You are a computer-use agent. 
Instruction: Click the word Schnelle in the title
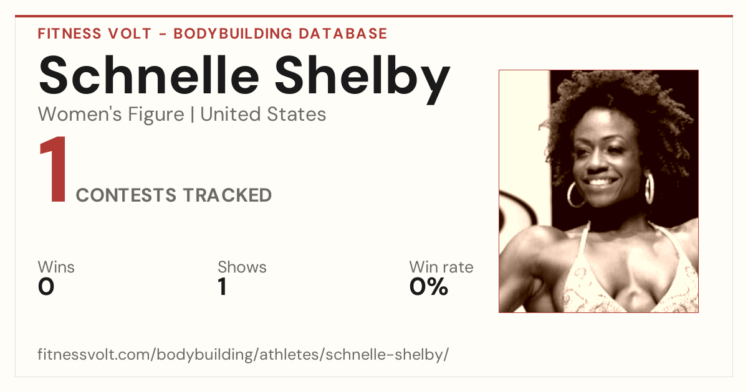pyautogui.click(x=150, y=76)
